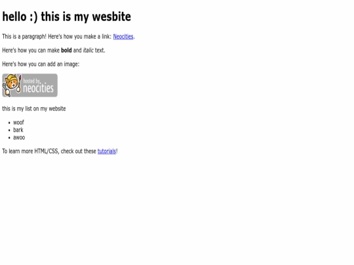Follow the tutorials link

click(107, 151)
